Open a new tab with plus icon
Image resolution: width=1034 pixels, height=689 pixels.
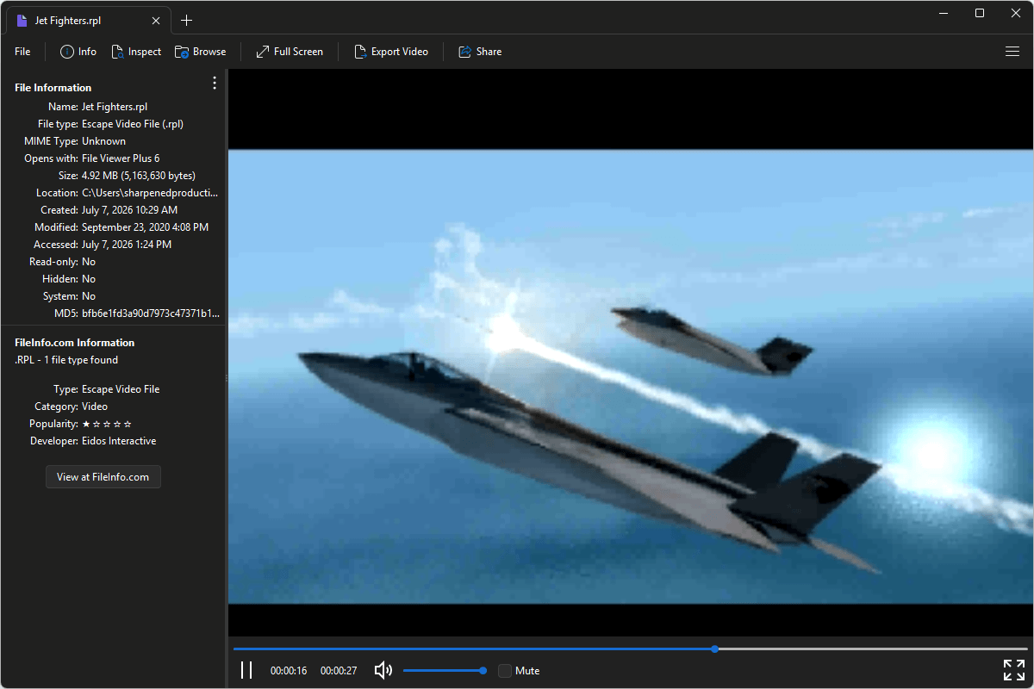click(187, 20)
